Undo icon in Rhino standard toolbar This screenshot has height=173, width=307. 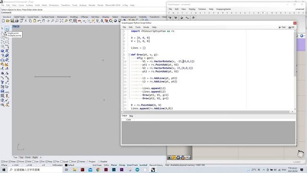coord(39,21)
